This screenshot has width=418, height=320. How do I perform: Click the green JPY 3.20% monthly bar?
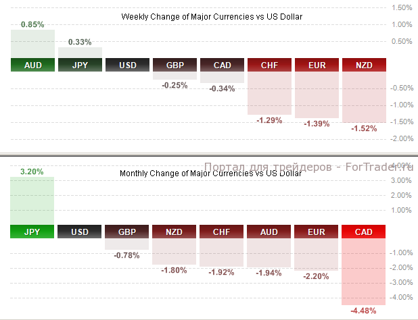pyautogui.click(x=32, y=201)
